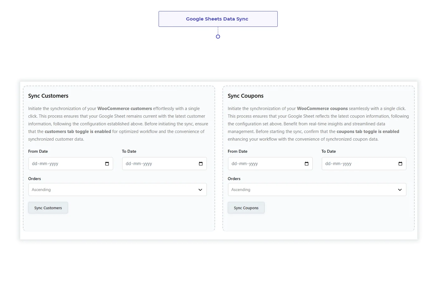Image resolution: width=435 pixels, height=282 pixels.
Task: Click the circle connector below the title box
Action: pyautogui.click(x=218, y=37)
